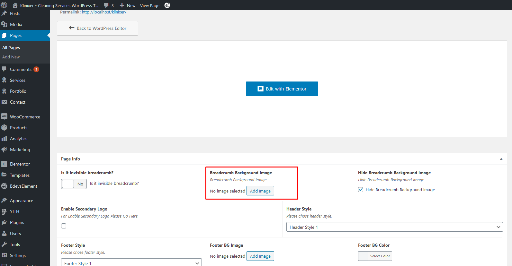Click the Analytics bar chart icon
This screenshot has height=266, width=512.
click(4, 139)
